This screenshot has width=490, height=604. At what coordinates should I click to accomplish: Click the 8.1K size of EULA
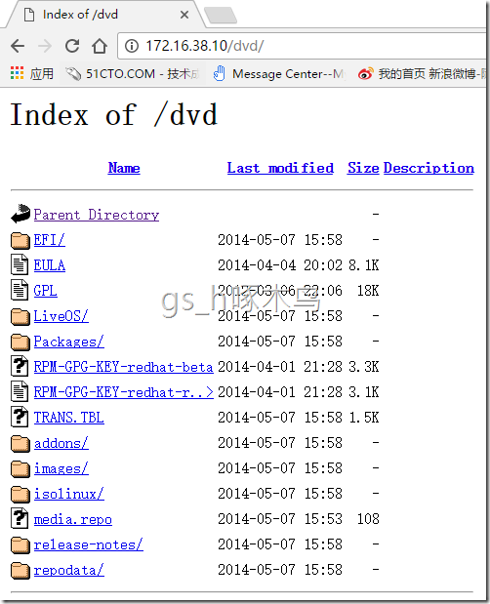click(364, 265)
